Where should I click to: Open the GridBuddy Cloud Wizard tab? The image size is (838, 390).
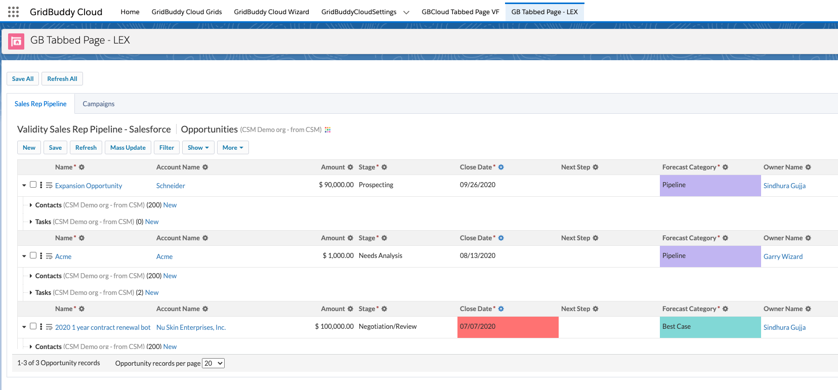coord(271,12)
